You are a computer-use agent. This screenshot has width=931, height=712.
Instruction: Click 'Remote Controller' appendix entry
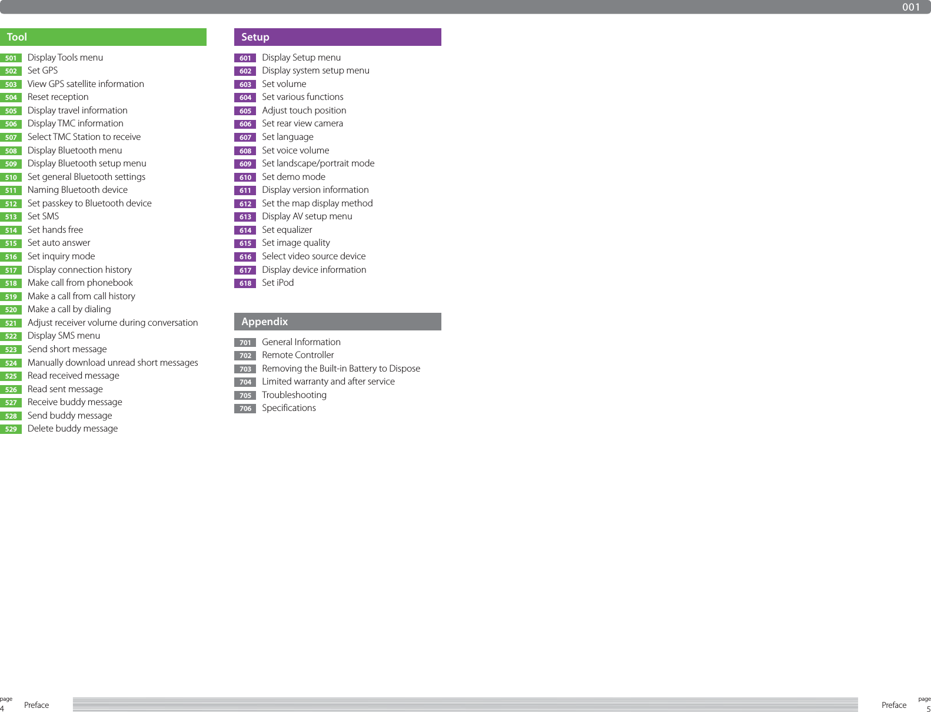(x=298, y=355)
